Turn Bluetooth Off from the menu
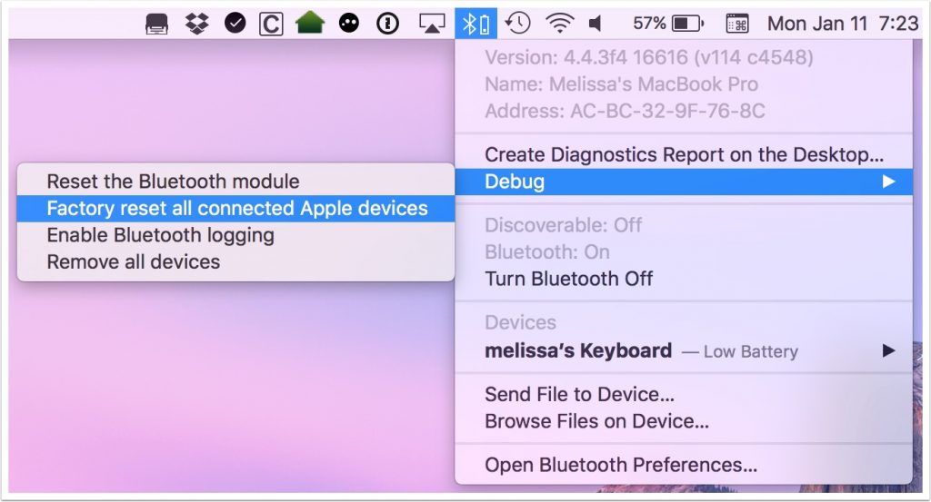931x502 pixels. (568, 279)
